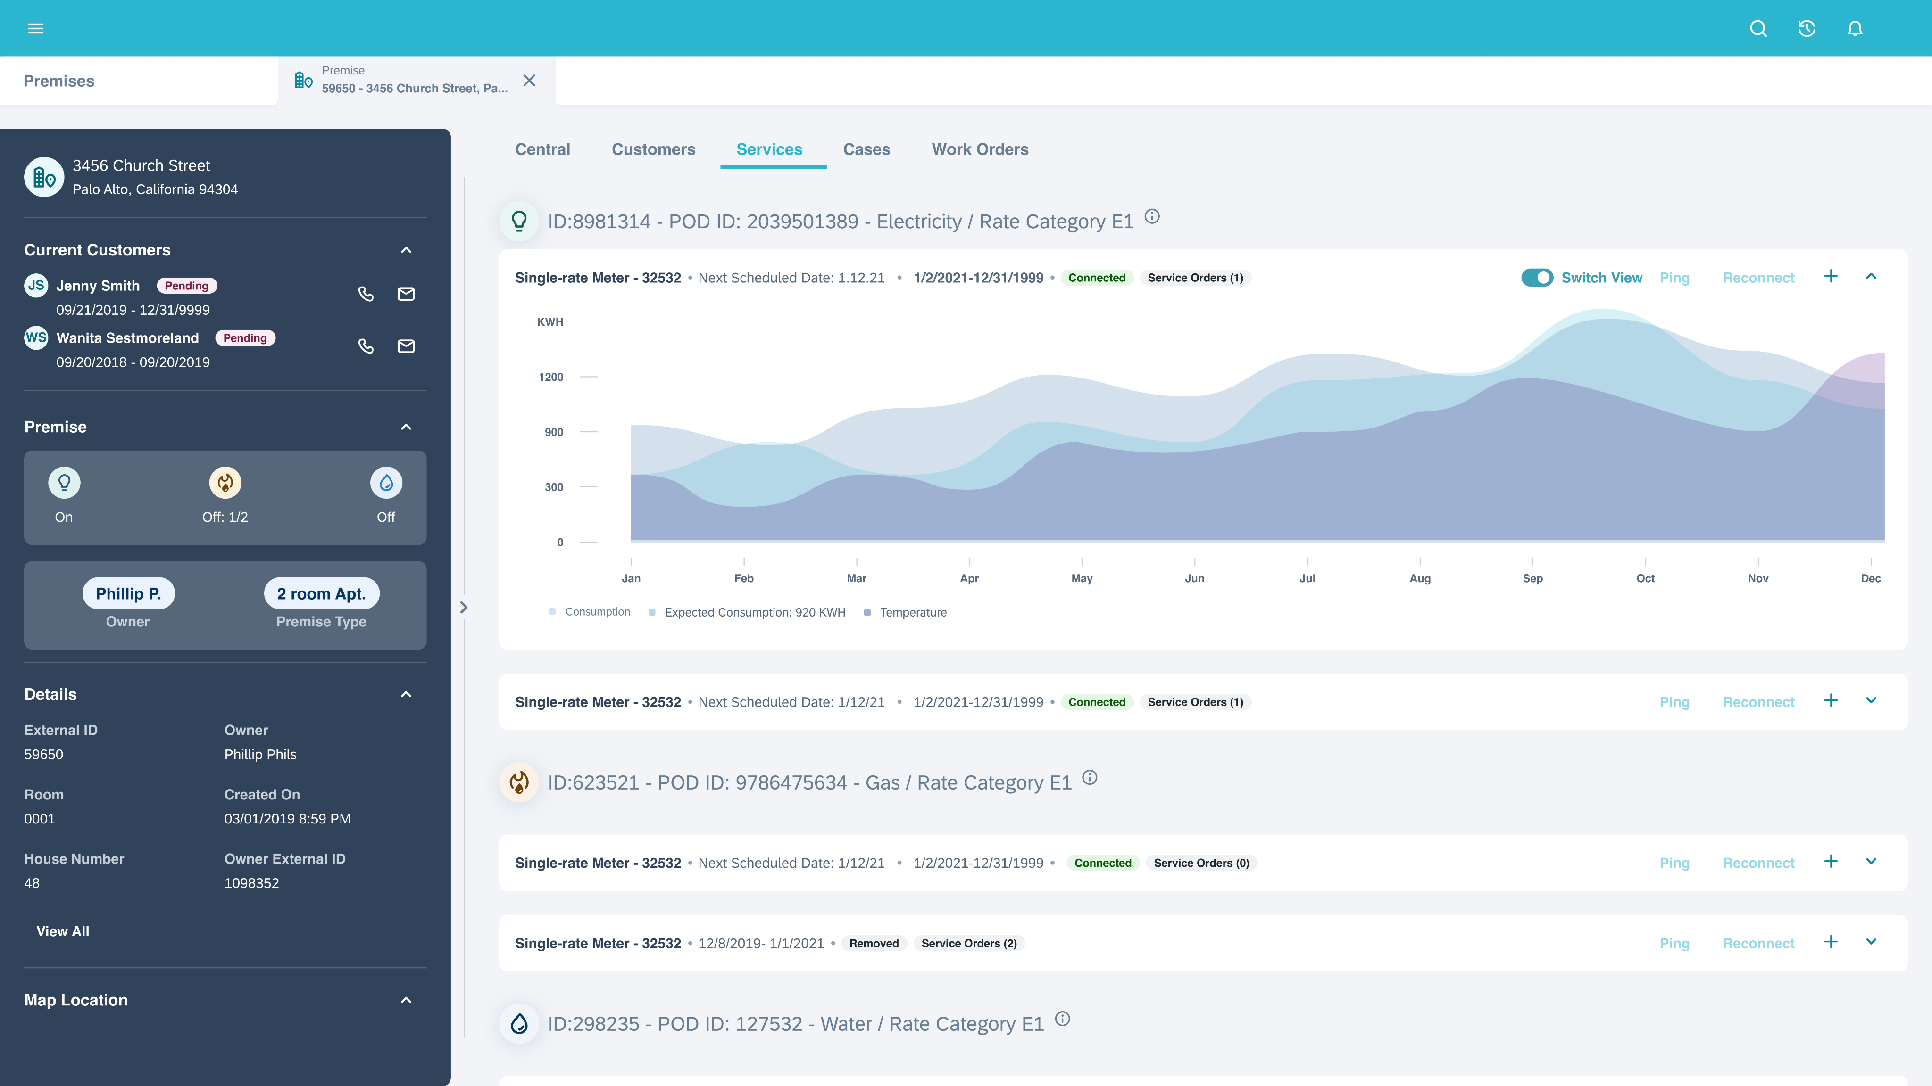This screenshot has width=1932, height=1086.
Task: Expand the Removed meter row chevron
Action: (x=1871, y=942)
